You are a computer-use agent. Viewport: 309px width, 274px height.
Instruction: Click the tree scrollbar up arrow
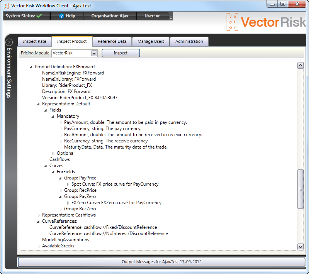click(301, 65)
